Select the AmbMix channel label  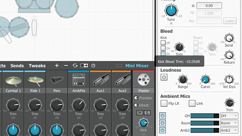click(x=79, y=91)
